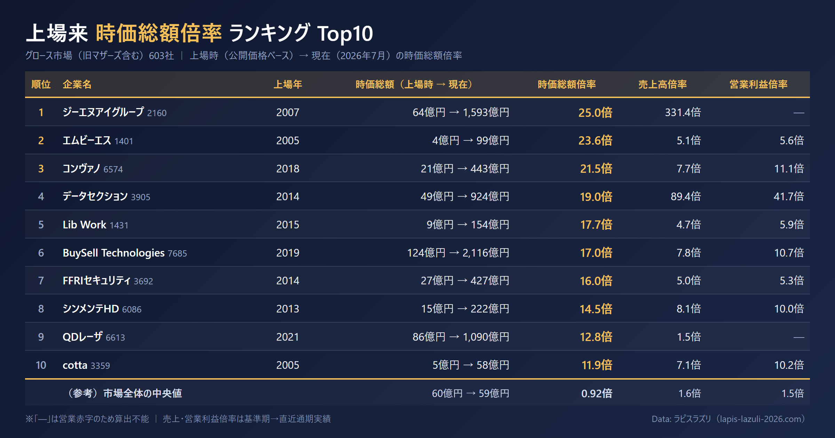This screenshot has height=438, width=835.
Task: Click rank number 10 for cotta
Action: (x=41, y=365)
